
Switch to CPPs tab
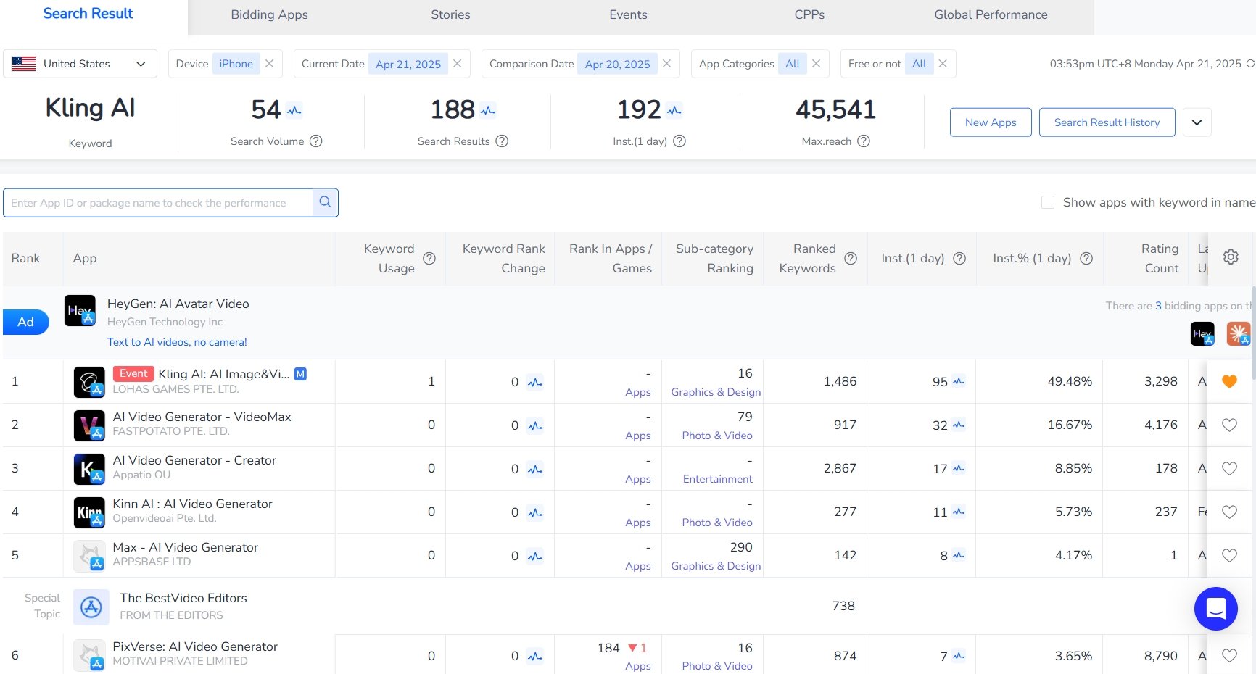coord(809,14)
